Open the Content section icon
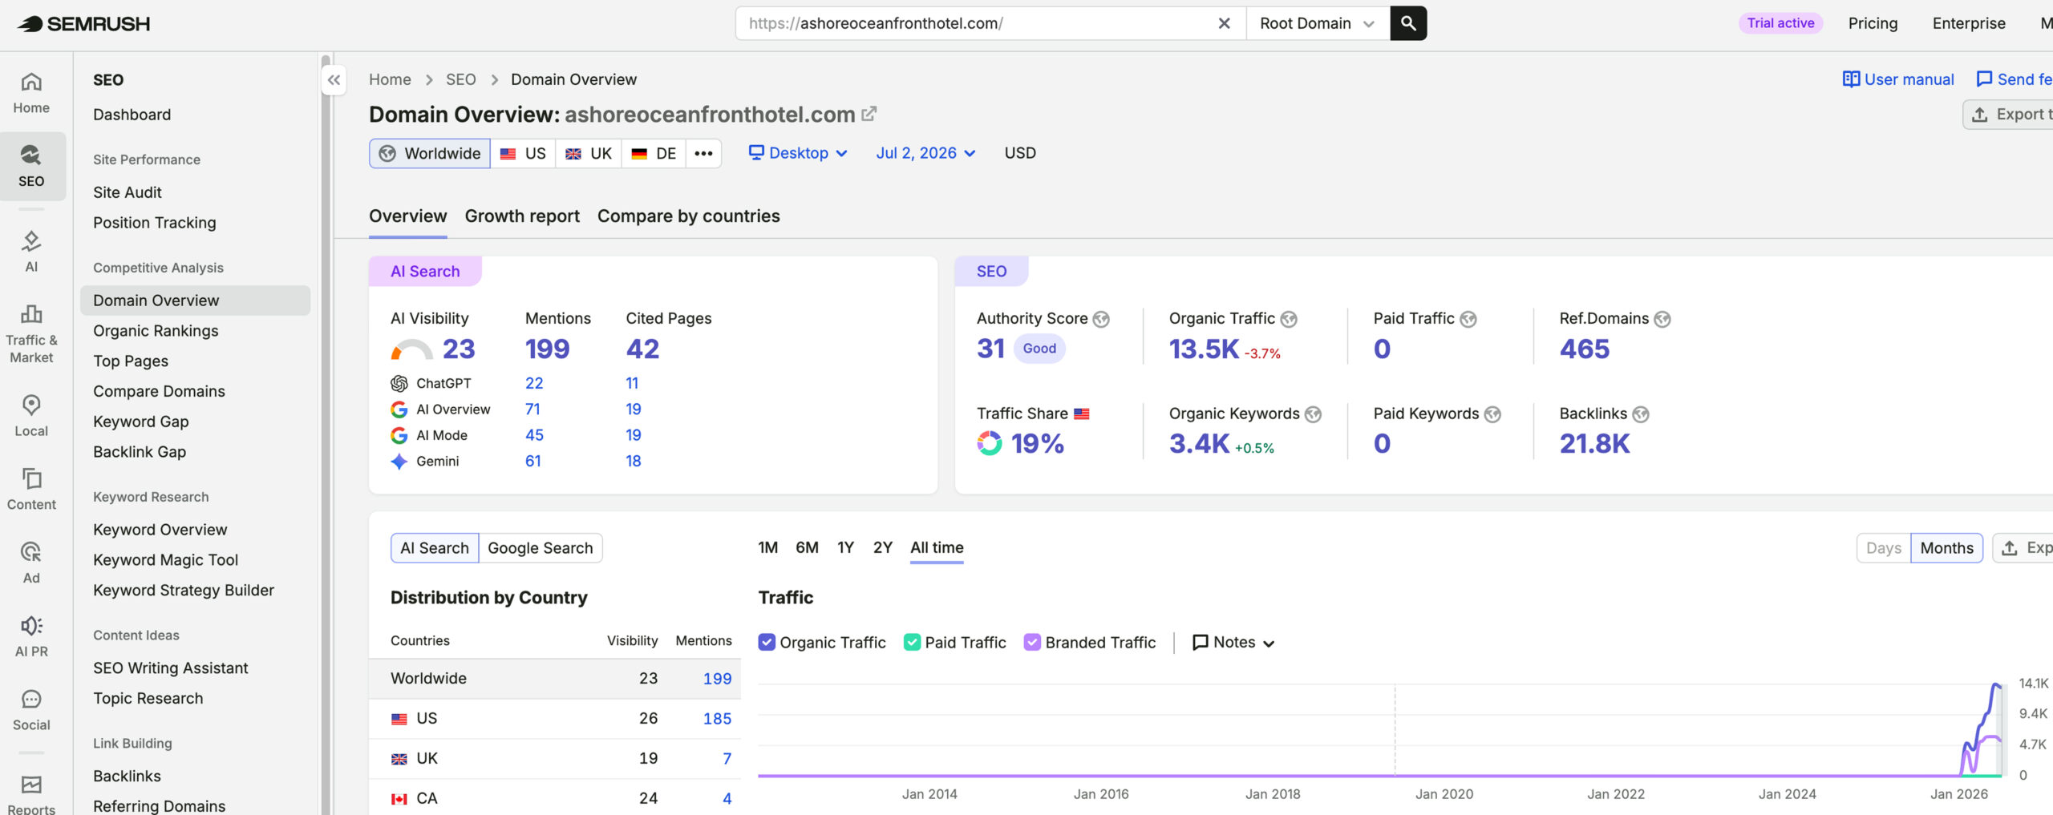 [31, 489]
